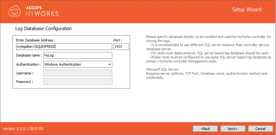Image resolution: width=276 pixels, height=135 pixels.
Task: Click the multi-node deployments help line
Action: [x=209, y=53]
